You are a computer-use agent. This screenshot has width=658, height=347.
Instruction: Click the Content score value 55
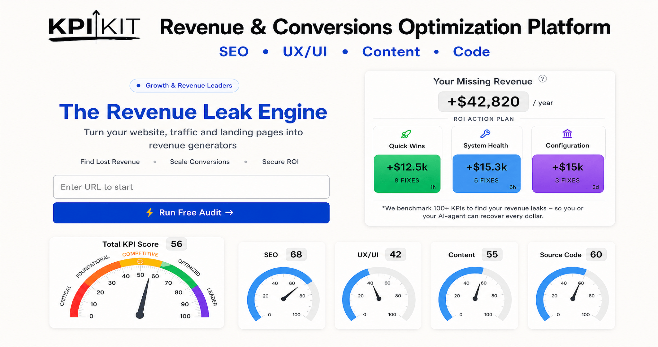[x=492, y=255]
